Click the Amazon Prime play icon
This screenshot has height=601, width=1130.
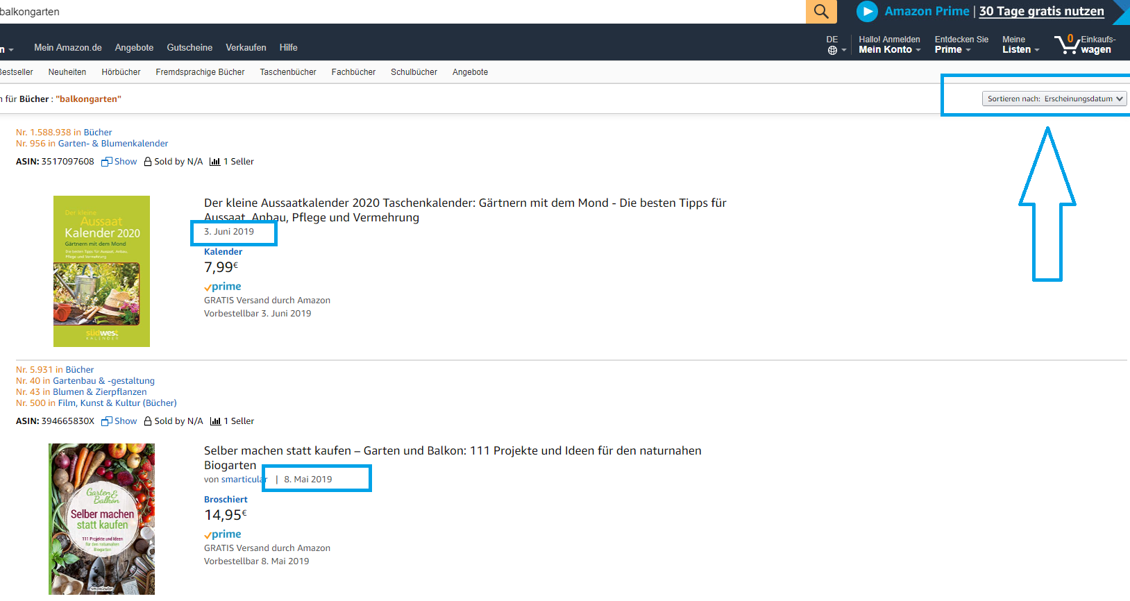pos(867,11)
